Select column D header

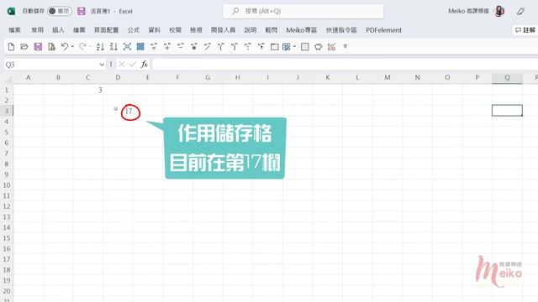118,78
